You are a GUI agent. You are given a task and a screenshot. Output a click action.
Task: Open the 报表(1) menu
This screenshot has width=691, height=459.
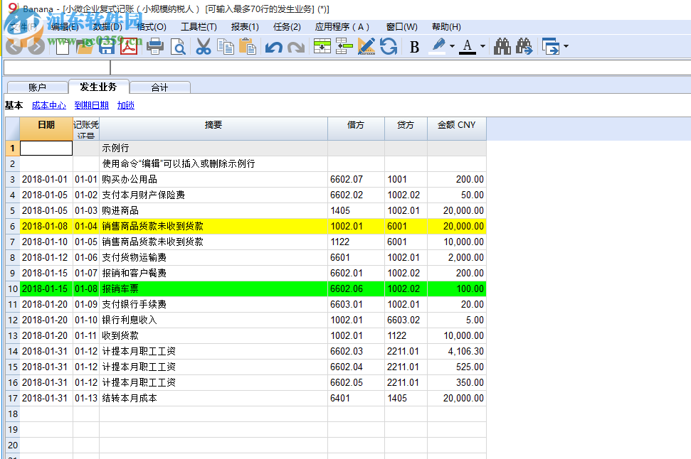click(x=243, y=26)
